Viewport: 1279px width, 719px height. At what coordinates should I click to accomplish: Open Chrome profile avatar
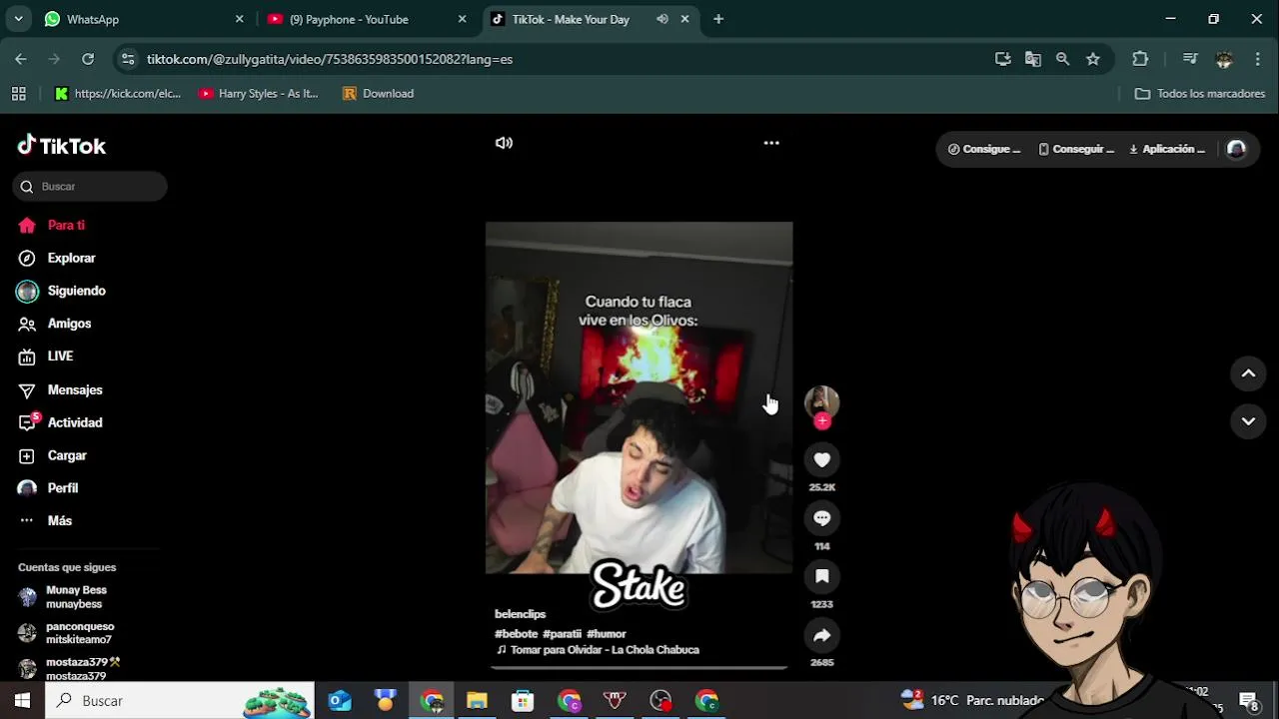point(1224,59)
